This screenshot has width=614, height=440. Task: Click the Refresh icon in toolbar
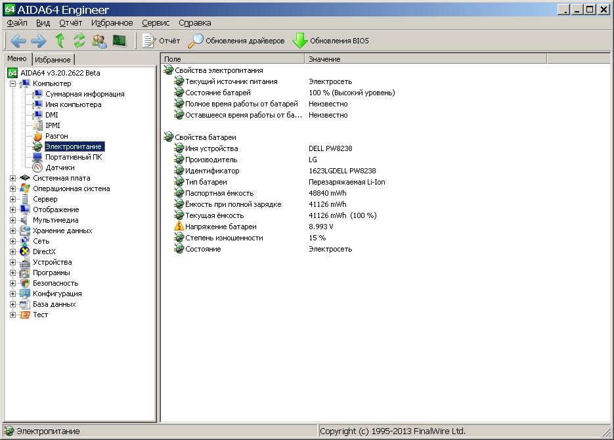(x=79, y=41)
